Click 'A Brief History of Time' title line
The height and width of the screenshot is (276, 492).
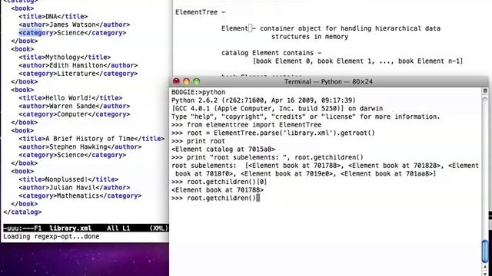91,138
